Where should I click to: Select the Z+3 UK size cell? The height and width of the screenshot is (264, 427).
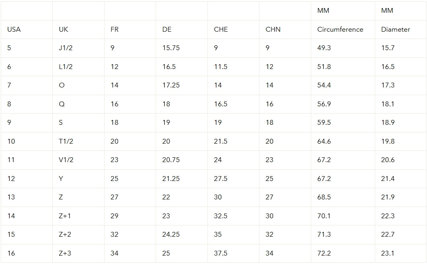(x=65, y=253)
